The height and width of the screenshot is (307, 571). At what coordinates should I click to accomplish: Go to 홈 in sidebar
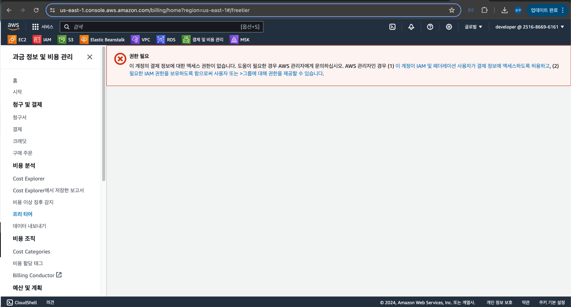point(15,80)
